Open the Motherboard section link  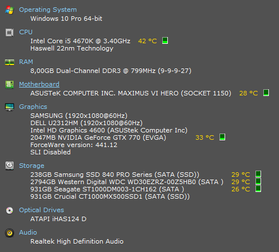[39, 84]
